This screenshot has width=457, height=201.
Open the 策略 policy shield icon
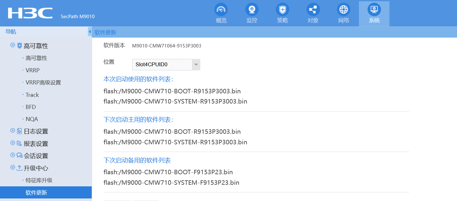coord(282,10)
